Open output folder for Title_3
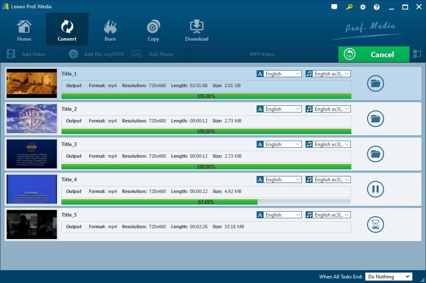 (375, 154)
